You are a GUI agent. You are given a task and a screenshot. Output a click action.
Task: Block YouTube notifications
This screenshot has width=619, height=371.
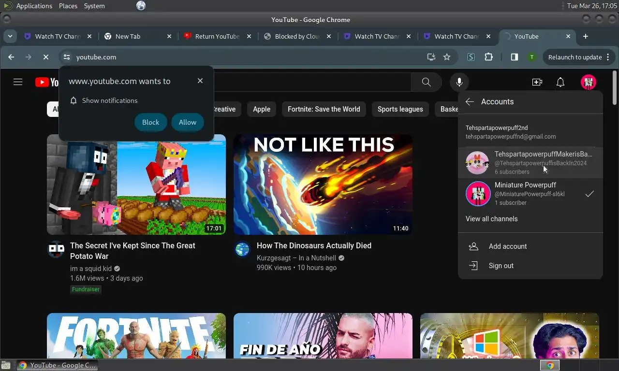pos(150,122)
